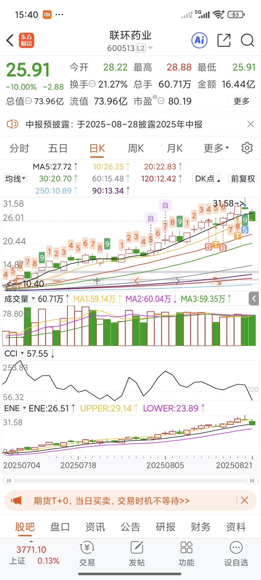Open the 中报预披露 announcement text
The image size is (261, 580).
point(114,124)
